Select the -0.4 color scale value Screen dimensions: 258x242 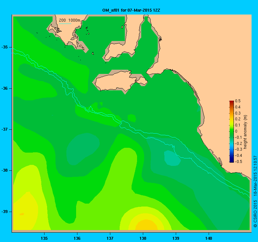coord(238,156)
